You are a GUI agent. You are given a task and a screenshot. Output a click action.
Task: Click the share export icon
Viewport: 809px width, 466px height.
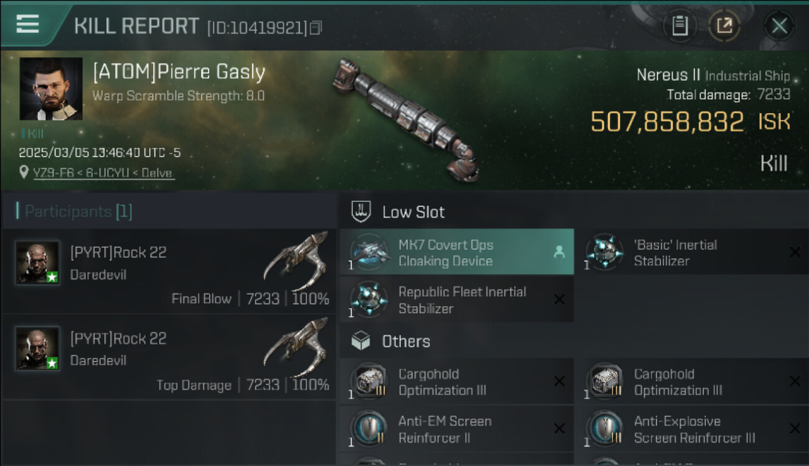pyautogui.click(x=724, y=26)
